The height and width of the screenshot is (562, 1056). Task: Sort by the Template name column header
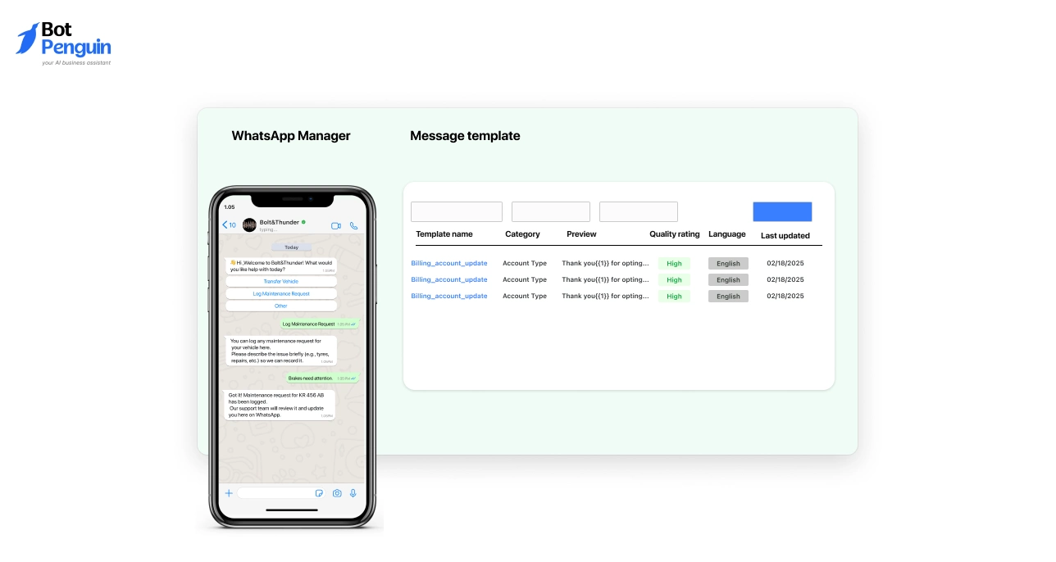444,234
